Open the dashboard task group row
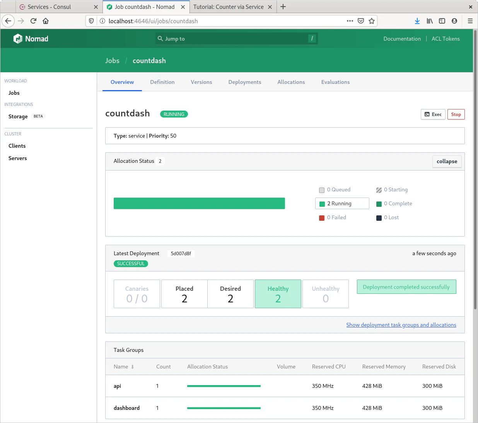The width and height of the screenshot is (478, 423). pos(126,408)
